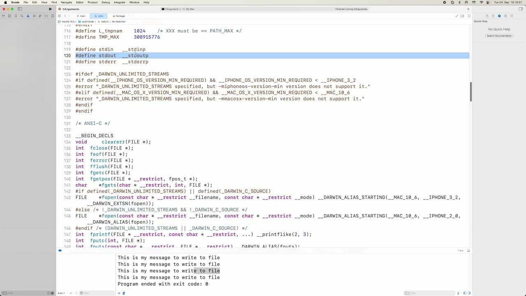The height and width of the screenshot is (296, 526).
Task: Click the quick look eye icon
Action: pos(71,293)
